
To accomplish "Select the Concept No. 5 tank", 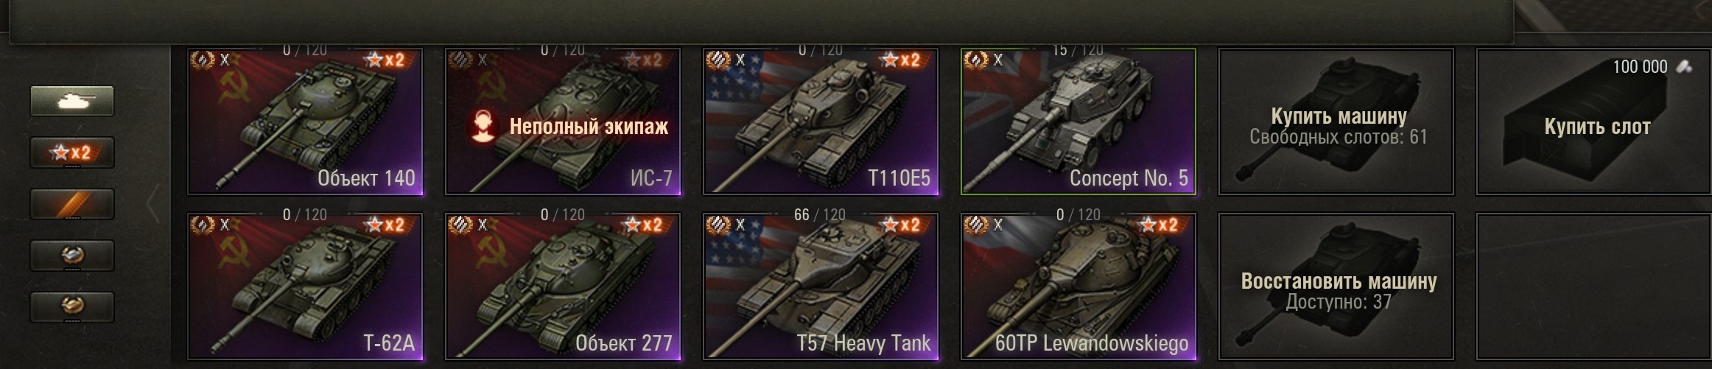I will [x=1079, y=122].
